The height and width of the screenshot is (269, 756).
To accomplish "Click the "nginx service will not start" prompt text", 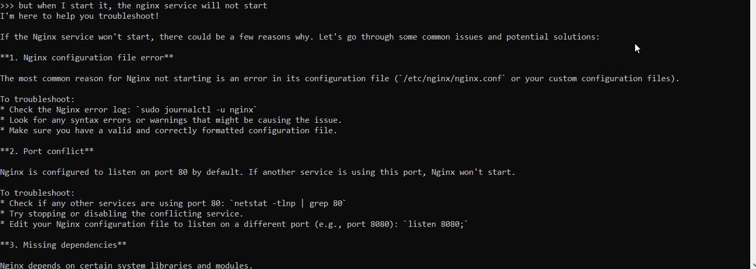I will (x=202, y=6).
